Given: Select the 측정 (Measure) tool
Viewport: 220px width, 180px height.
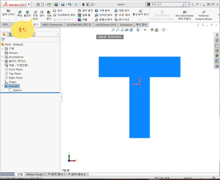Looking at the screenshot, I should (x=20, y=13).
